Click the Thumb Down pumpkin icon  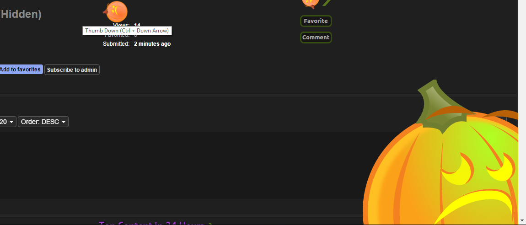coord(116,10)
